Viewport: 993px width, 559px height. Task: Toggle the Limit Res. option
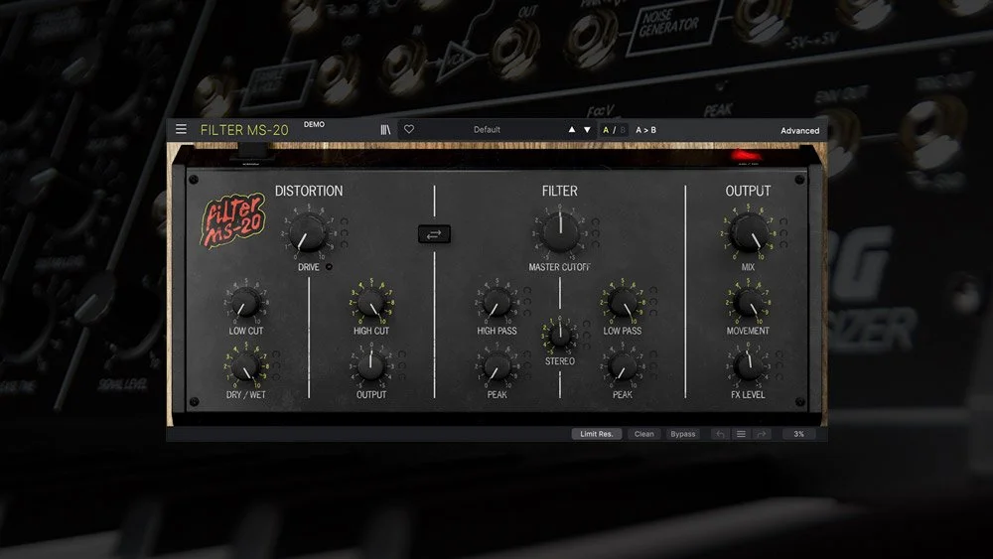coord(597,434)
